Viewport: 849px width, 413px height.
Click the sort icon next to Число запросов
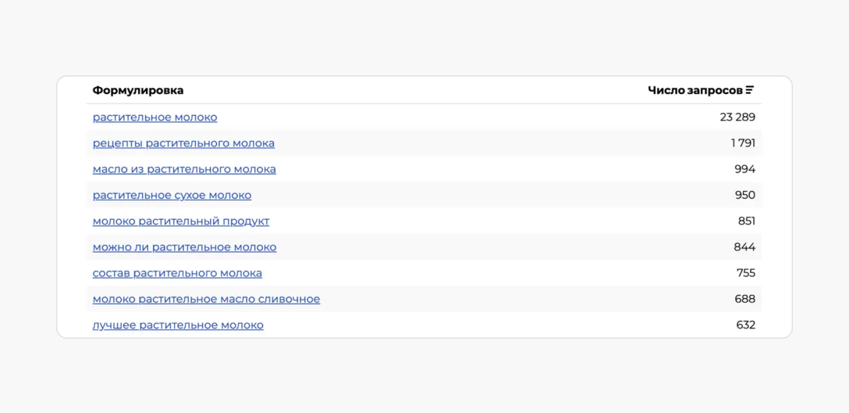pos(750,91)
